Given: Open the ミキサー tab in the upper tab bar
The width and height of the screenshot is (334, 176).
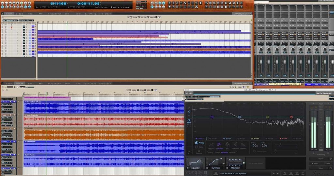Looking at the screenshot, I should [x=67, y=14].
